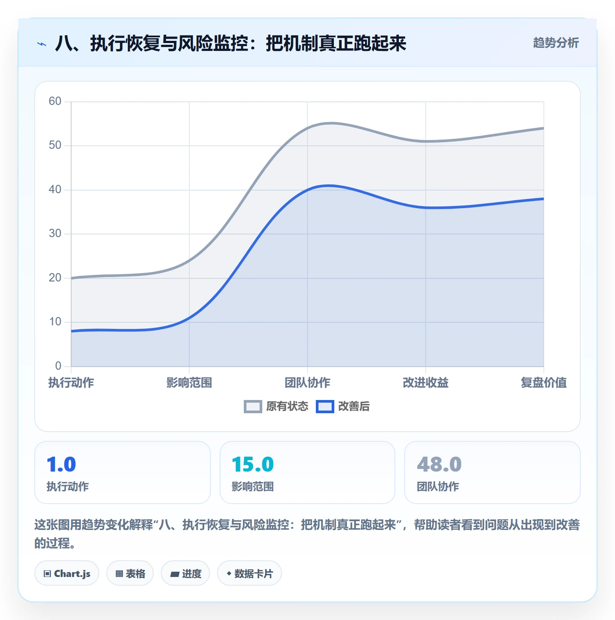Click the 影响范围 x-axis label
Screen dimensions: 615x620
189,383
